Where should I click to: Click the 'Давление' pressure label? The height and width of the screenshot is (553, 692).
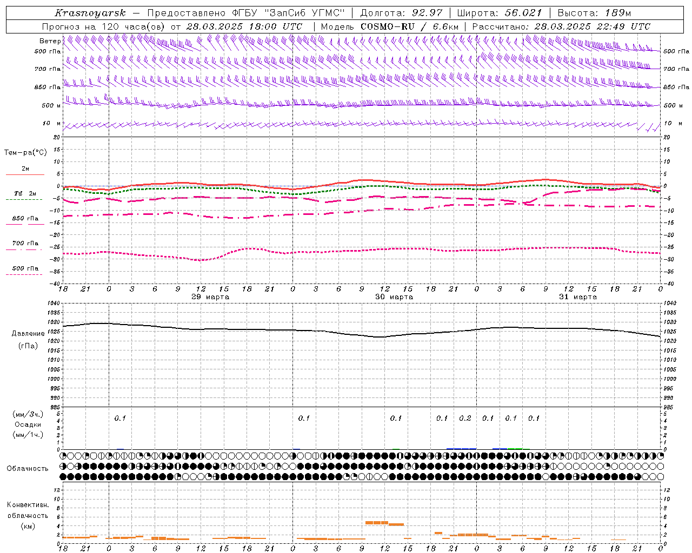point(28,334)
